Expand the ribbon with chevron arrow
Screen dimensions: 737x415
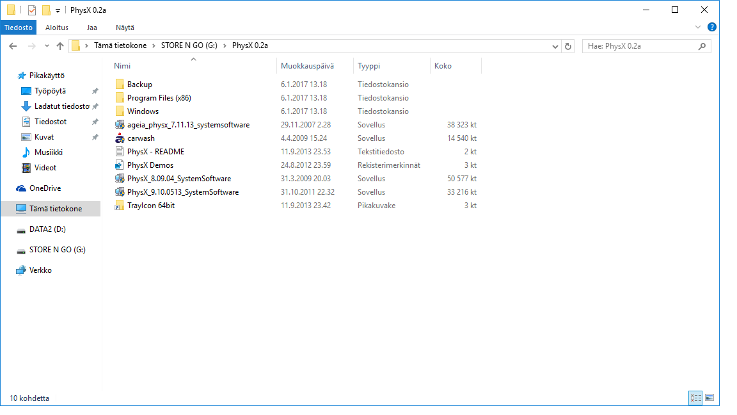pos(699,28)
